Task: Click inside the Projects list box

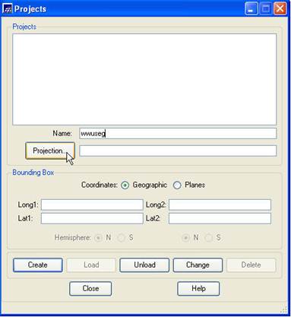Action: point(144,79)
